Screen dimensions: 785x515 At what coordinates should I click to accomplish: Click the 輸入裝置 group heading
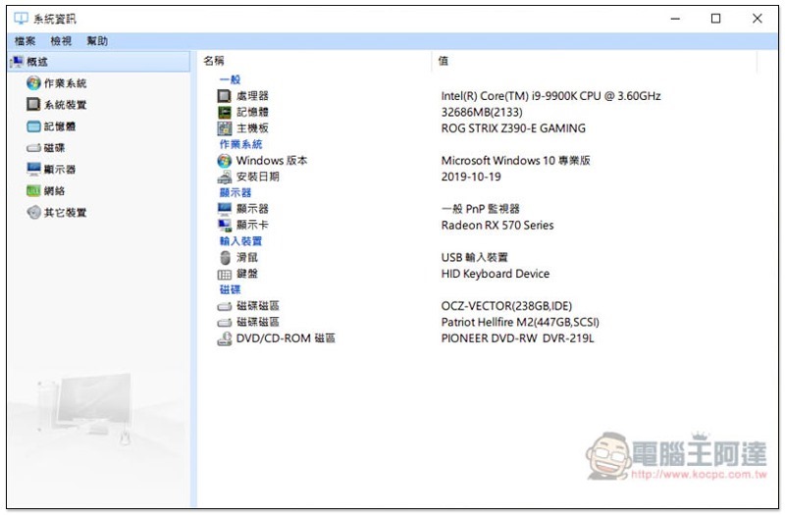click(x=240, y=241)
